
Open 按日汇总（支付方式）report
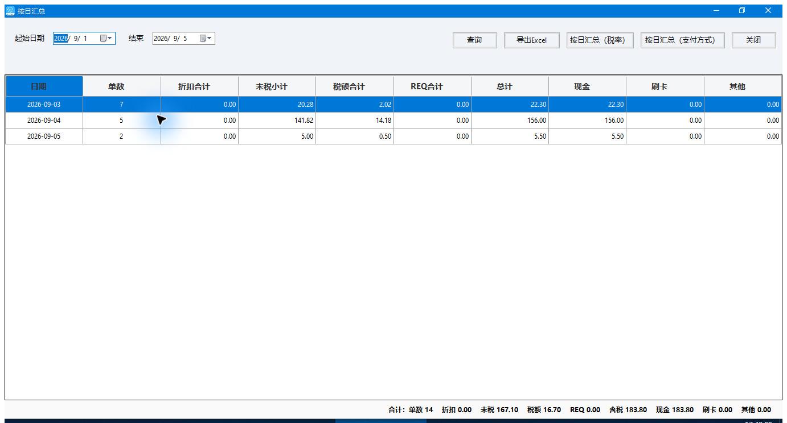pyautogui.click(x=683, y=40)
